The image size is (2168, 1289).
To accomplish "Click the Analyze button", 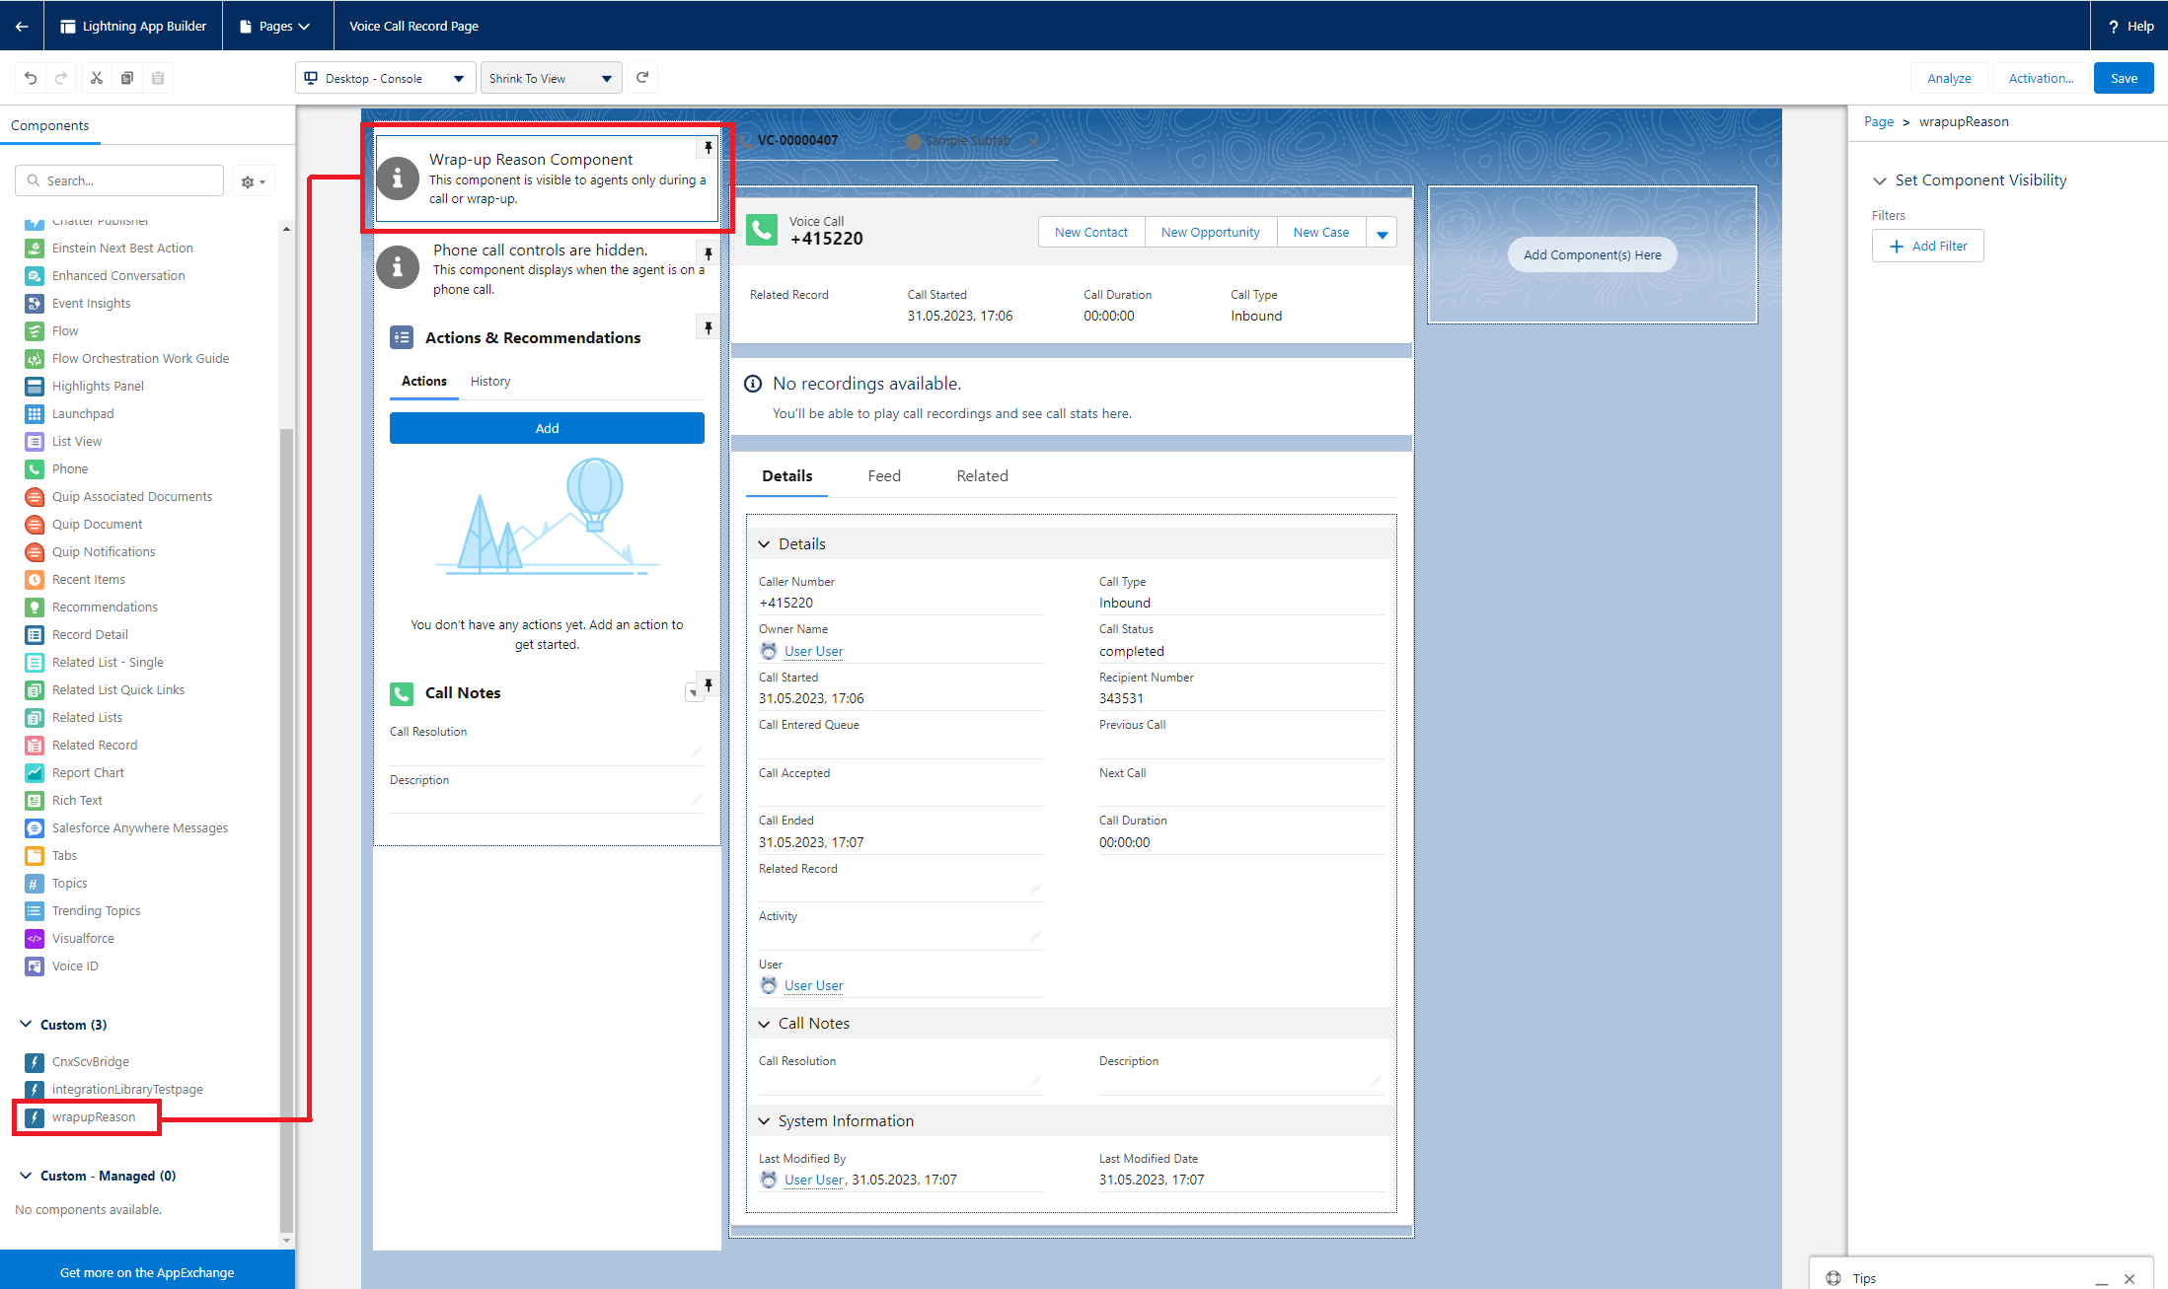I will coord(1949,78).
